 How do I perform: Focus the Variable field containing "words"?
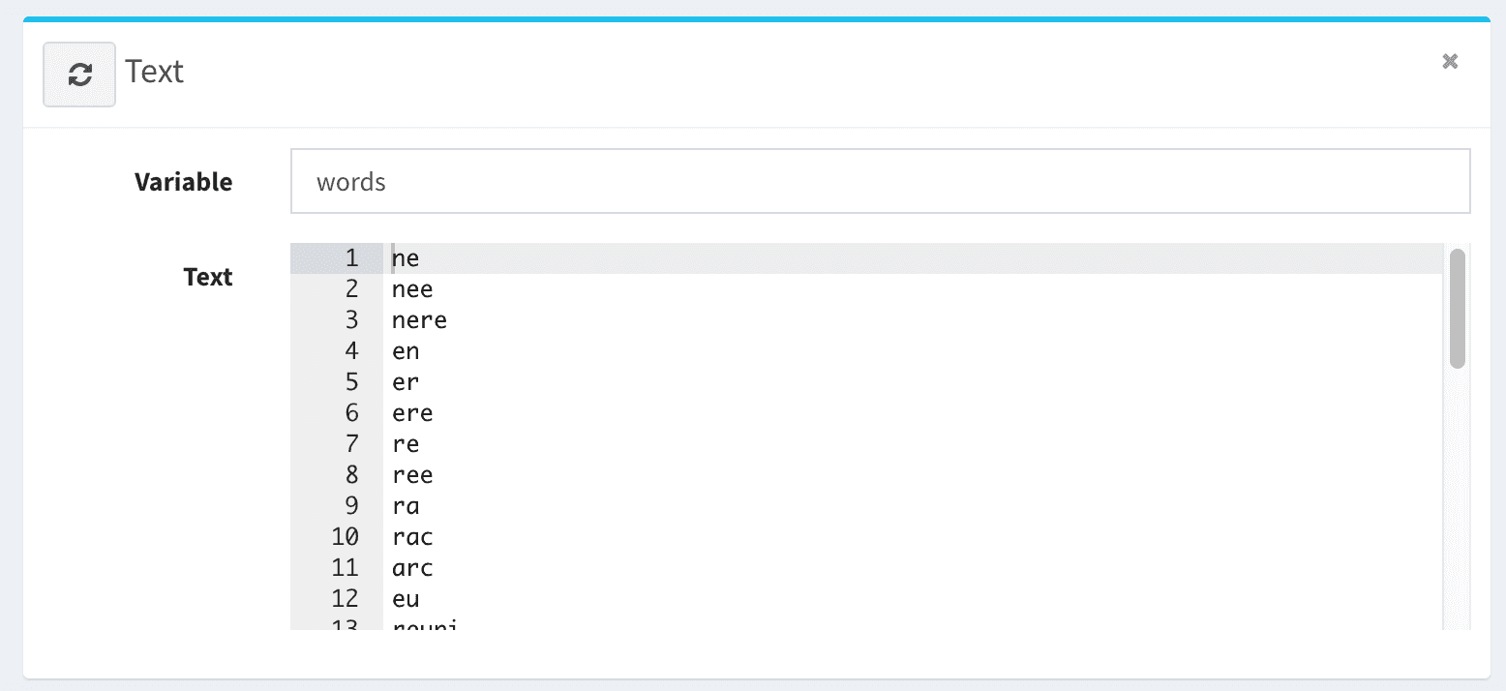coord(880,181)
